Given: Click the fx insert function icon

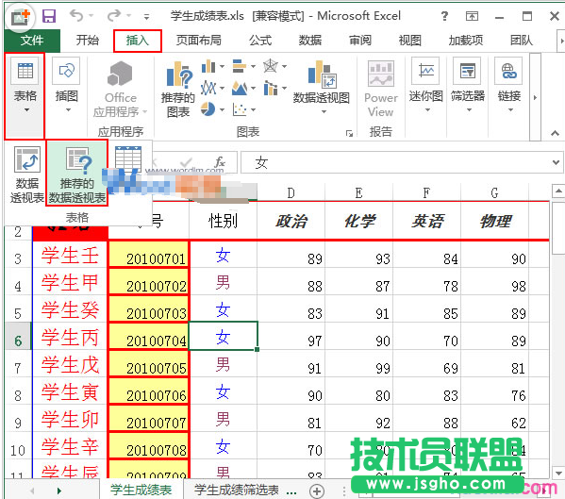Looking at the screenshot, I should (x=220, y=162).
